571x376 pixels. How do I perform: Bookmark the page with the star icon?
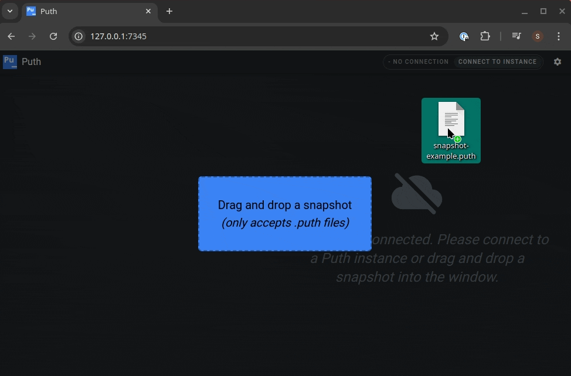pyautogui.click(x=434, y=36)
